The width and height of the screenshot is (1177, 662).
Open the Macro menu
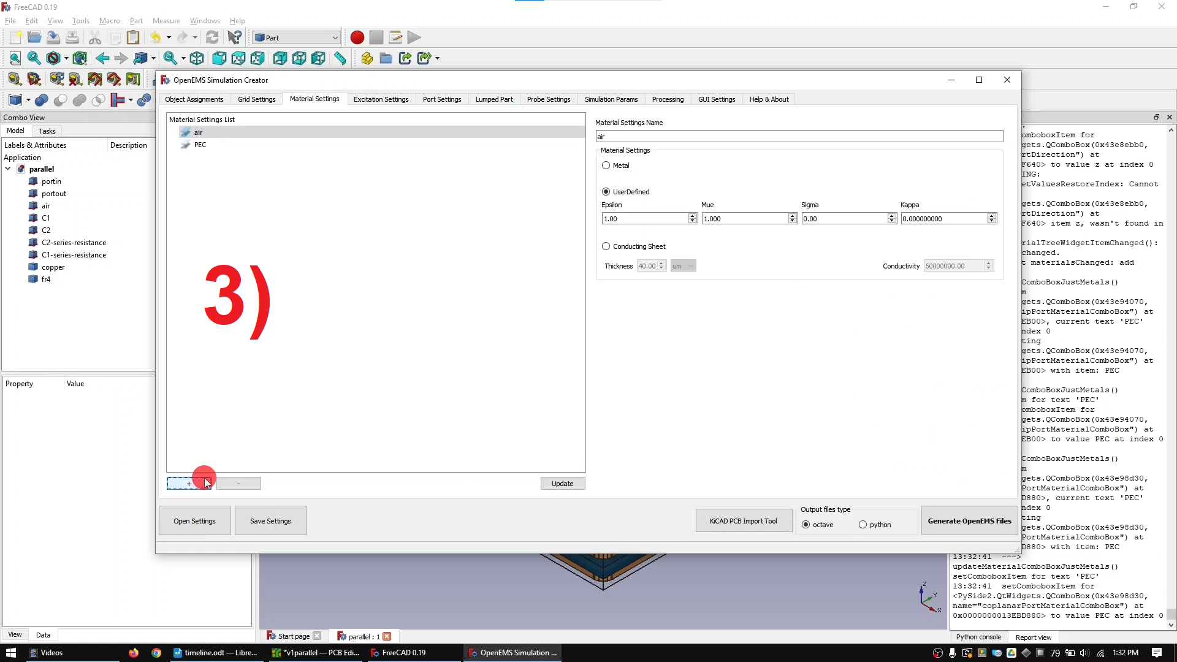click(x=109, y=20)
